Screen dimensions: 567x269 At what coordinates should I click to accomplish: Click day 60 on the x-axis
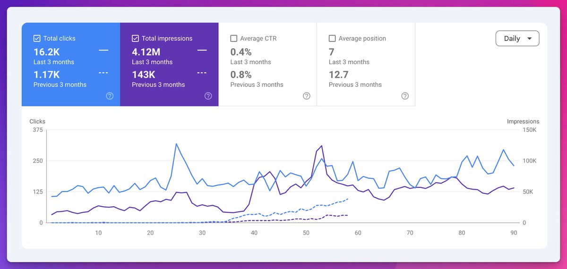(358, 233)
